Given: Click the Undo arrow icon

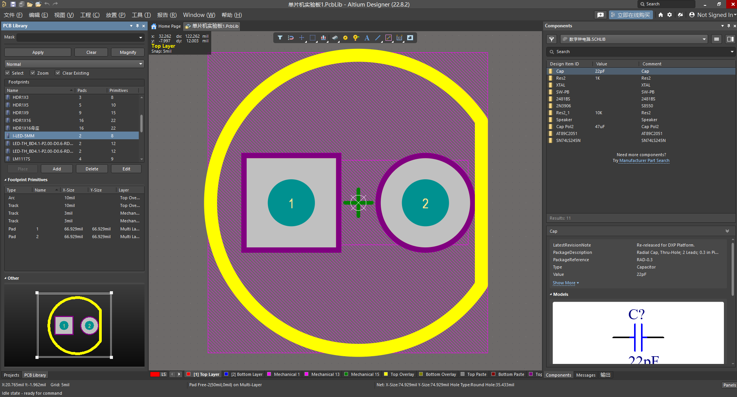Looking at the screenshot, I should (x=47, y=4).
